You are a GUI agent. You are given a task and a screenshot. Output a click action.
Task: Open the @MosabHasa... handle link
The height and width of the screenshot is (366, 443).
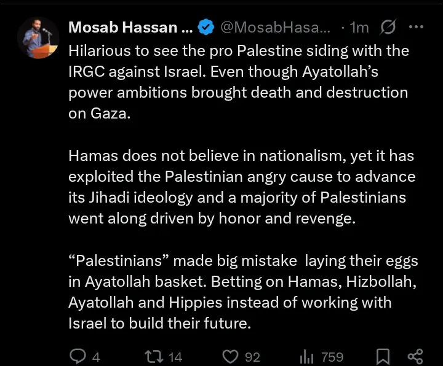pyautogui.click(x=275, y=27)
